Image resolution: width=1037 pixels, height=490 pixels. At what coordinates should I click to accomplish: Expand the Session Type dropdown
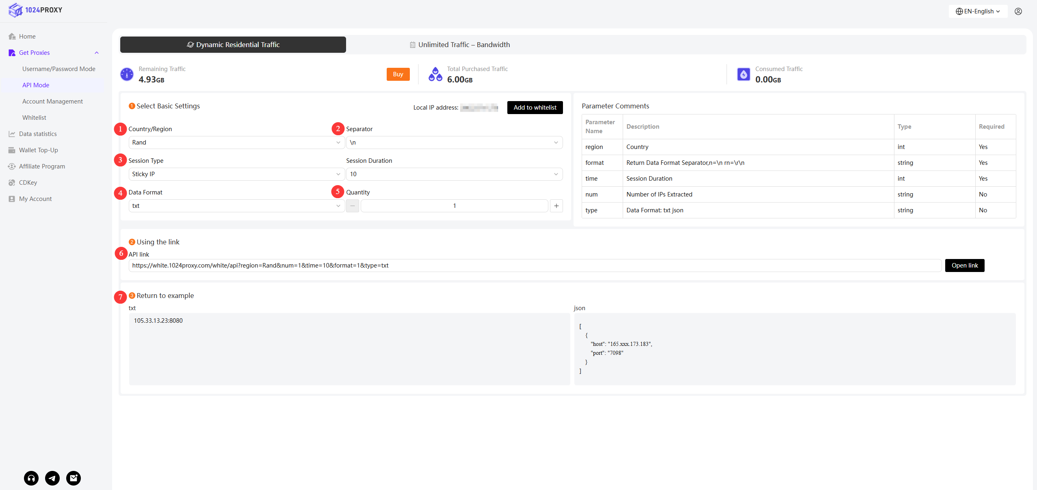tap(236, 174)
